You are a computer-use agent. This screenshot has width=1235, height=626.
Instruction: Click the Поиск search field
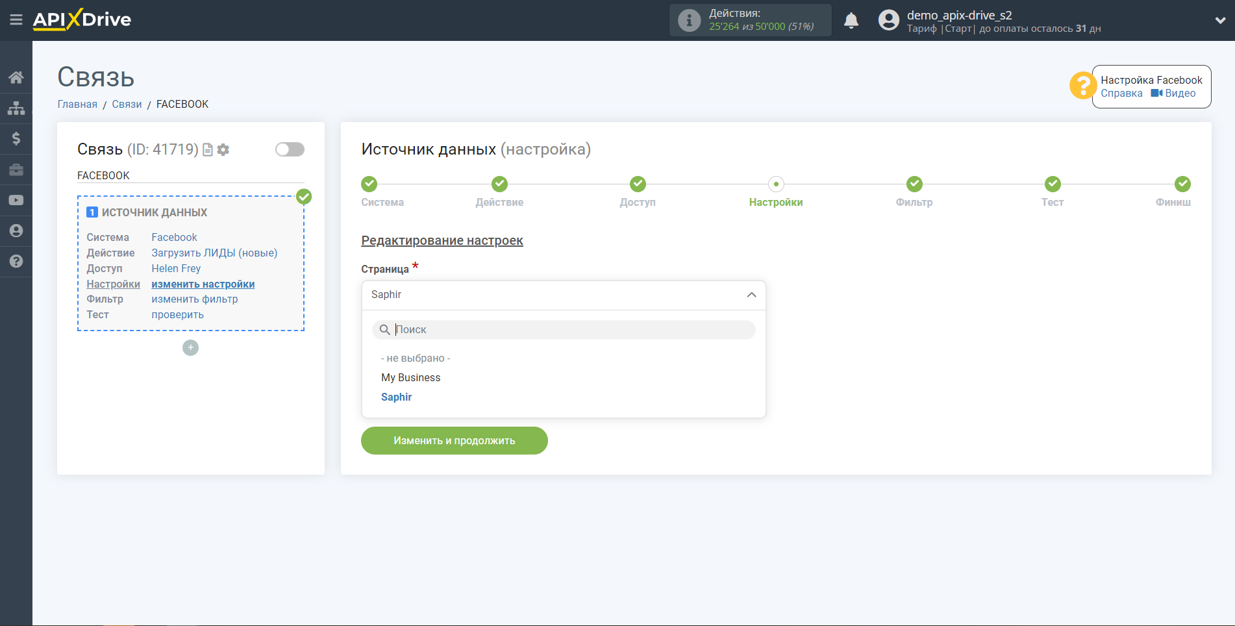coord(564,330)
